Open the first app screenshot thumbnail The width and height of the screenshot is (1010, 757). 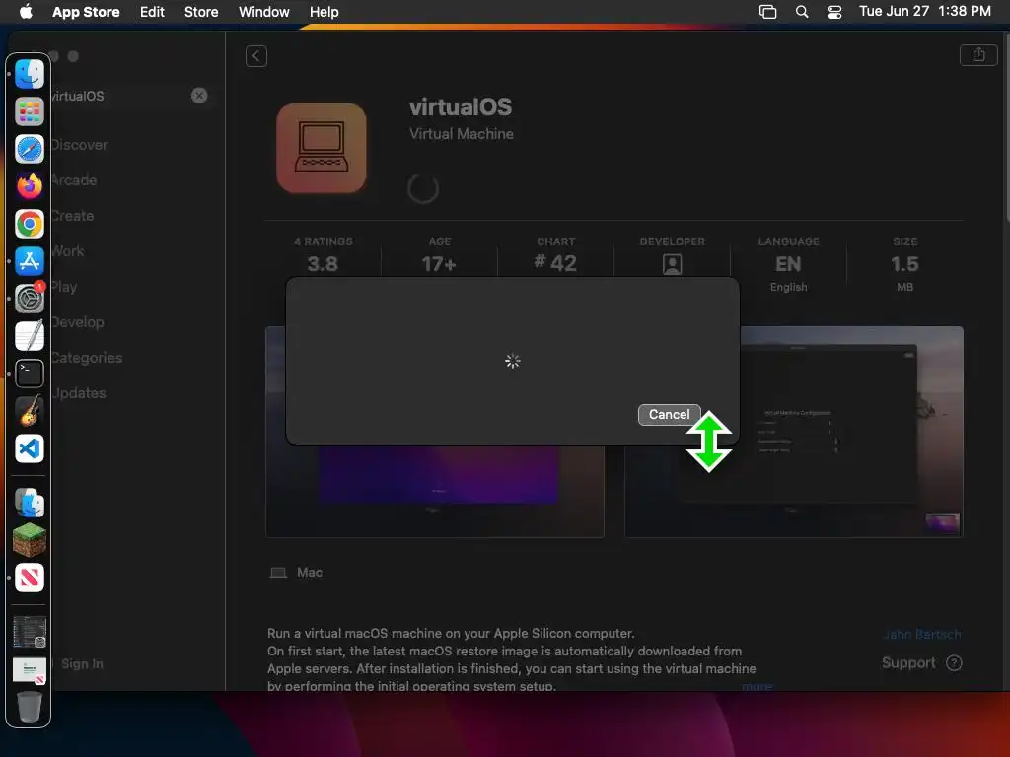(435, 432)
